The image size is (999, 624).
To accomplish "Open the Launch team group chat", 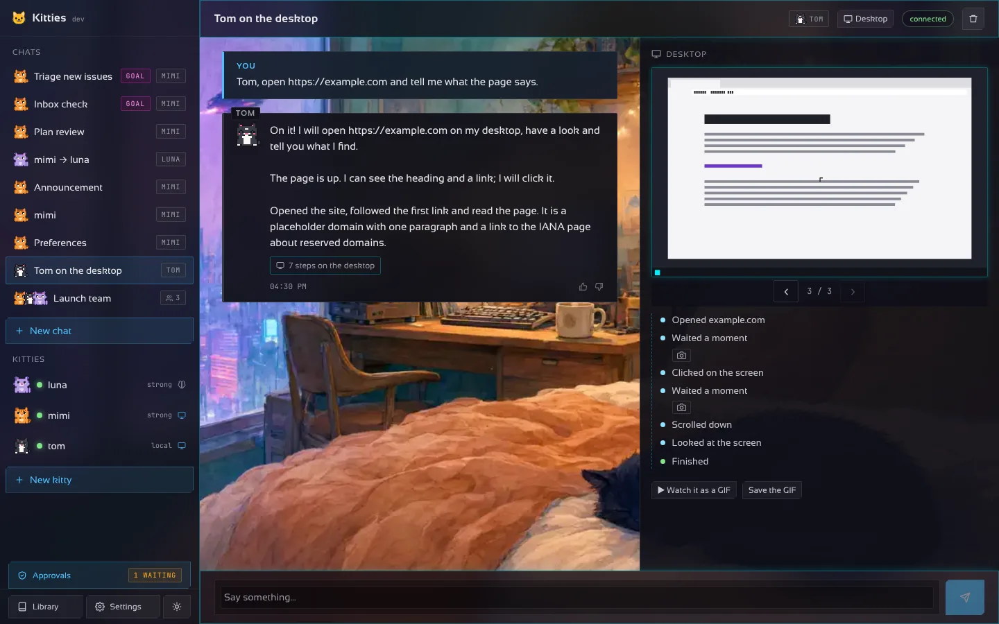I will (99, 298).
